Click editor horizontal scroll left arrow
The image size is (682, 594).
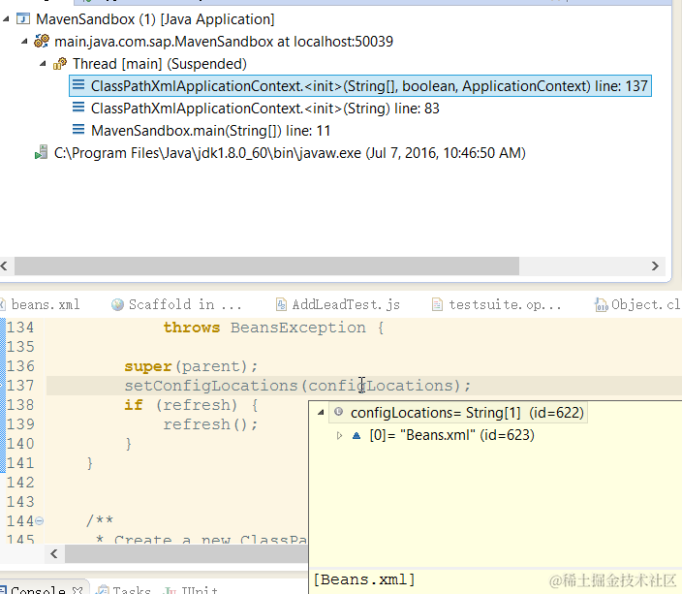click(x=54, y=553)
